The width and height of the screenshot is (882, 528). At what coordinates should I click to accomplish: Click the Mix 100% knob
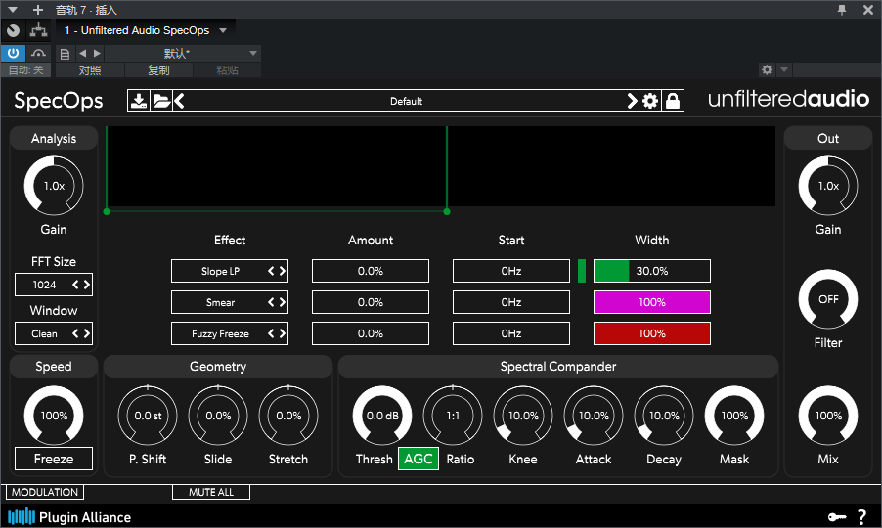[828, 416]
